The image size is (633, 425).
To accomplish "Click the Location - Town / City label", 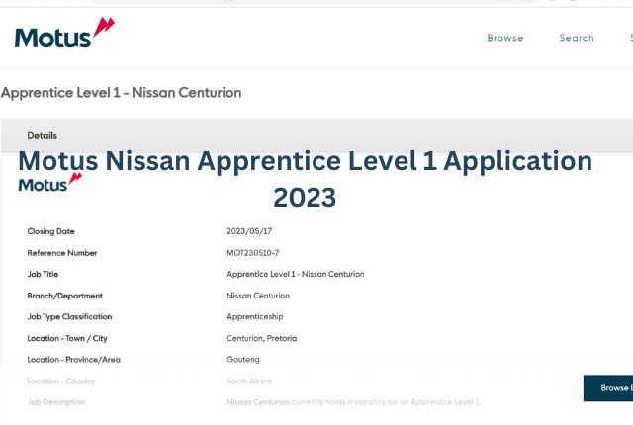I will click(x=67, y=338).
